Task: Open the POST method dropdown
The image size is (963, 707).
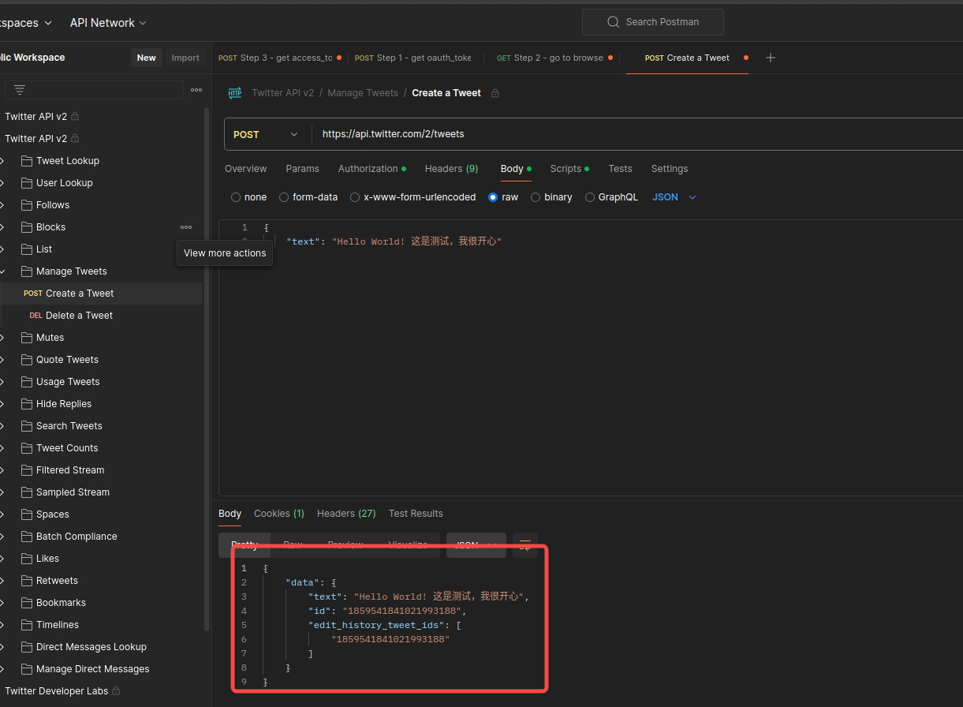Action: (x=267, y=135)
